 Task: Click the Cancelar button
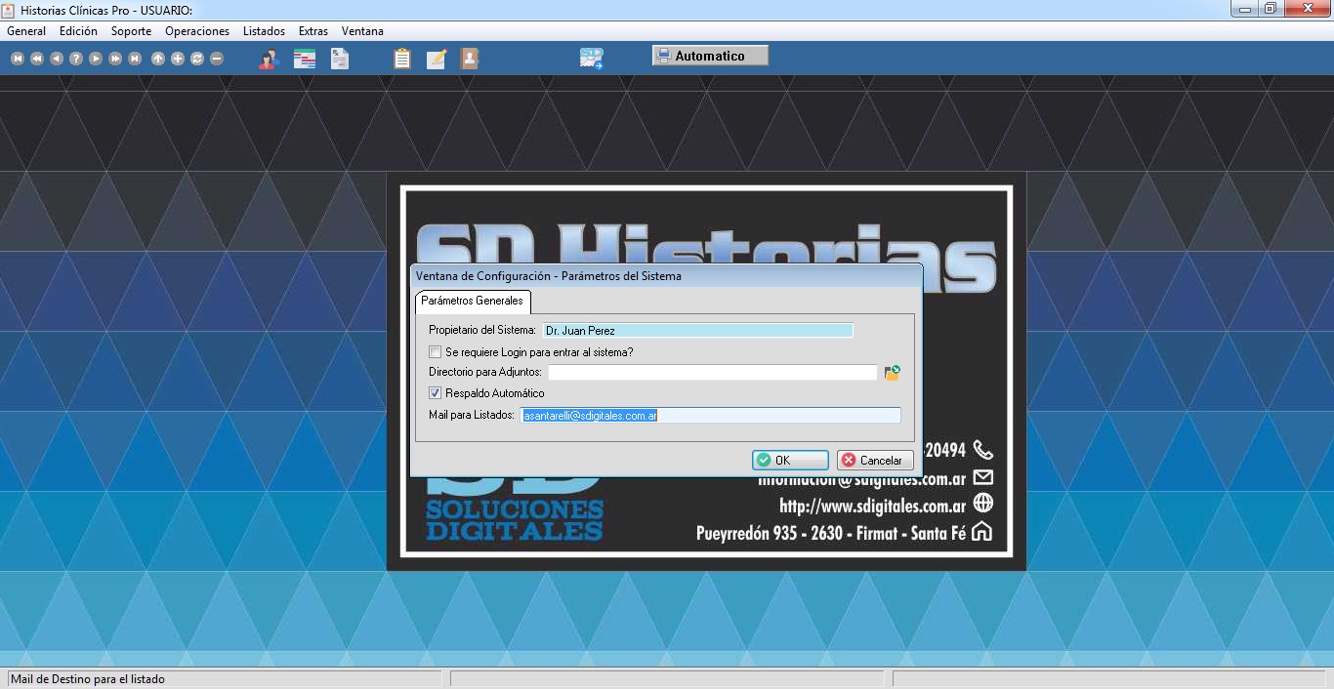(875, 461)
